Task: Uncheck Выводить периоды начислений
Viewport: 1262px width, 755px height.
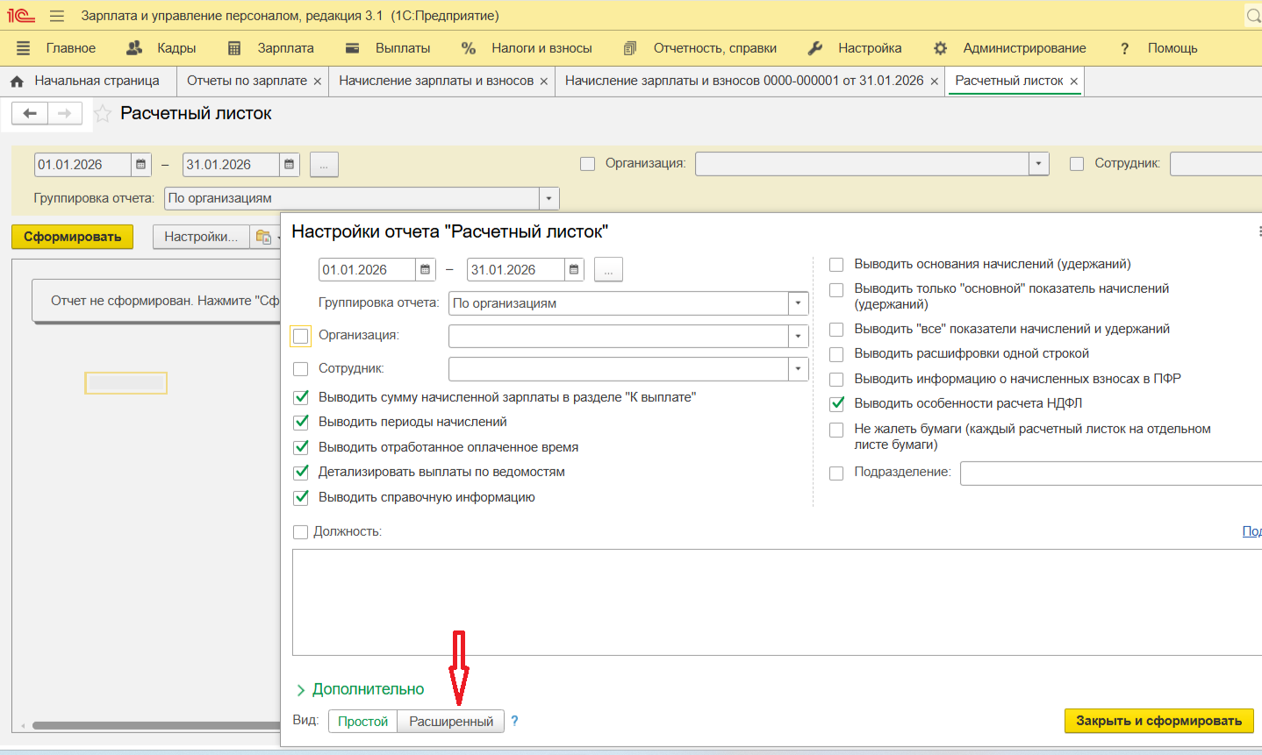Action: [x=301, y=422]
